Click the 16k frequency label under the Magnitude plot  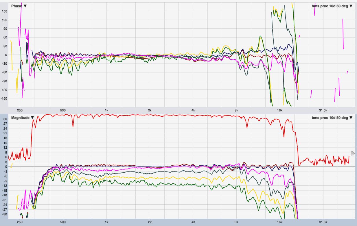(x=280, y=222)
